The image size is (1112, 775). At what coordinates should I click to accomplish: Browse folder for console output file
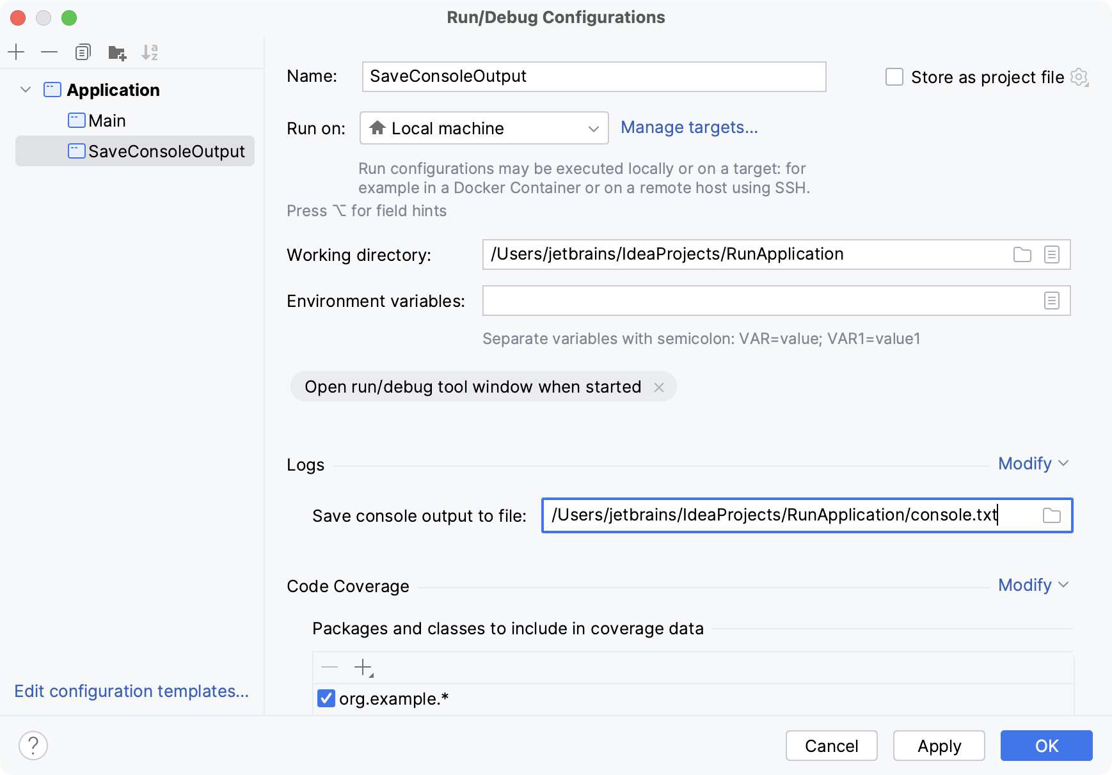point(1052,515)
